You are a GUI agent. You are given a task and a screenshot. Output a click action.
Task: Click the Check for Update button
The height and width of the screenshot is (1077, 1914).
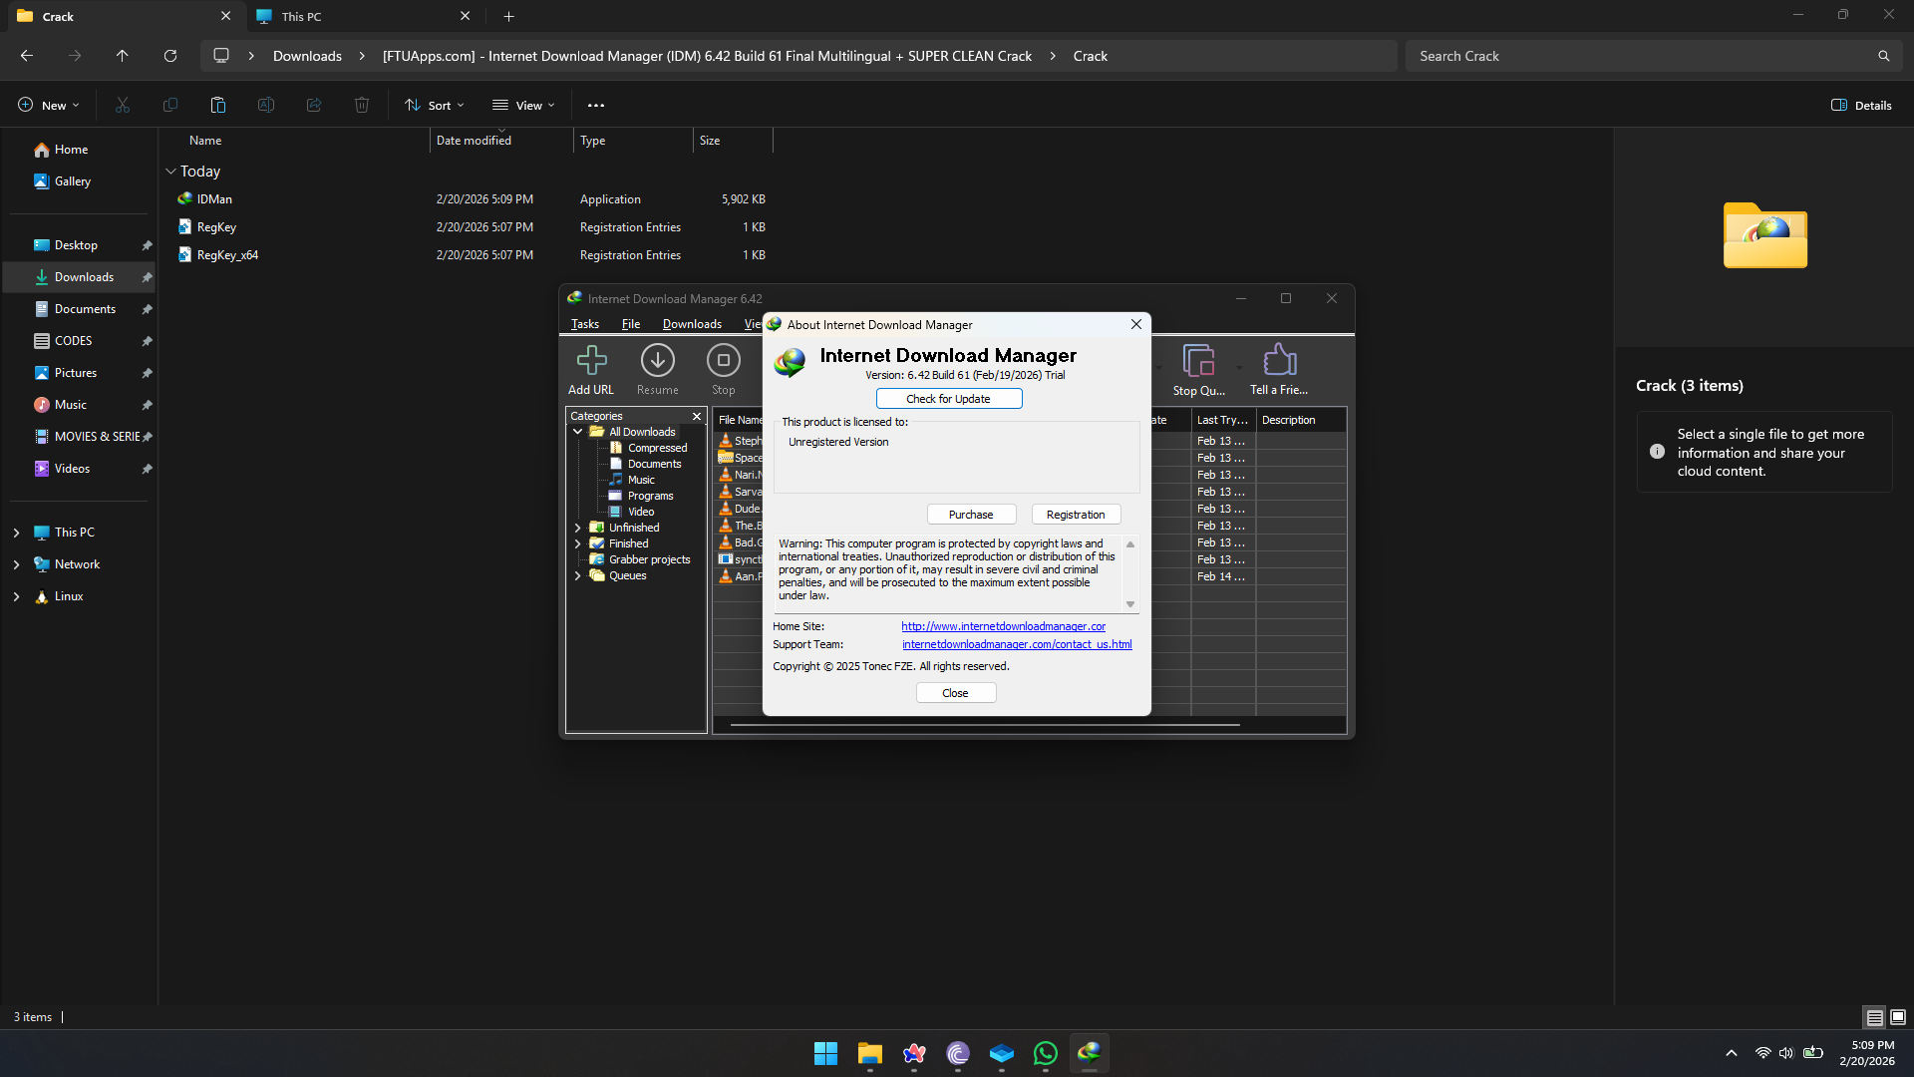948,399
